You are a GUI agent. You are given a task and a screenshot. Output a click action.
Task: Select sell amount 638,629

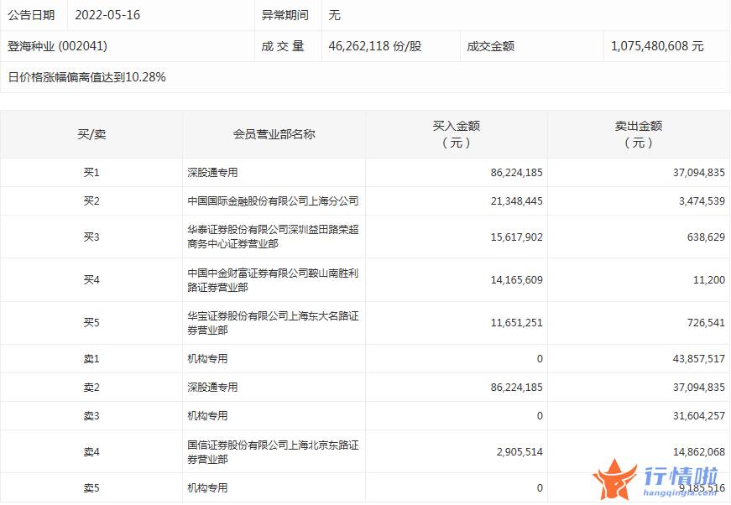[706, 237]
